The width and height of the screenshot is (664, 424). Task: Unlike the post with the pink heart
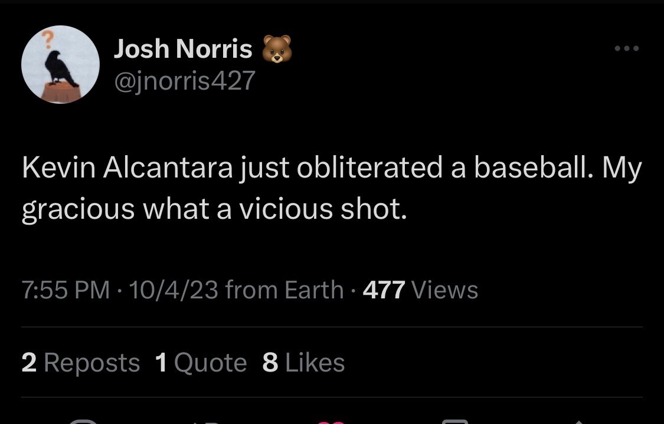(x=332, y=421)
